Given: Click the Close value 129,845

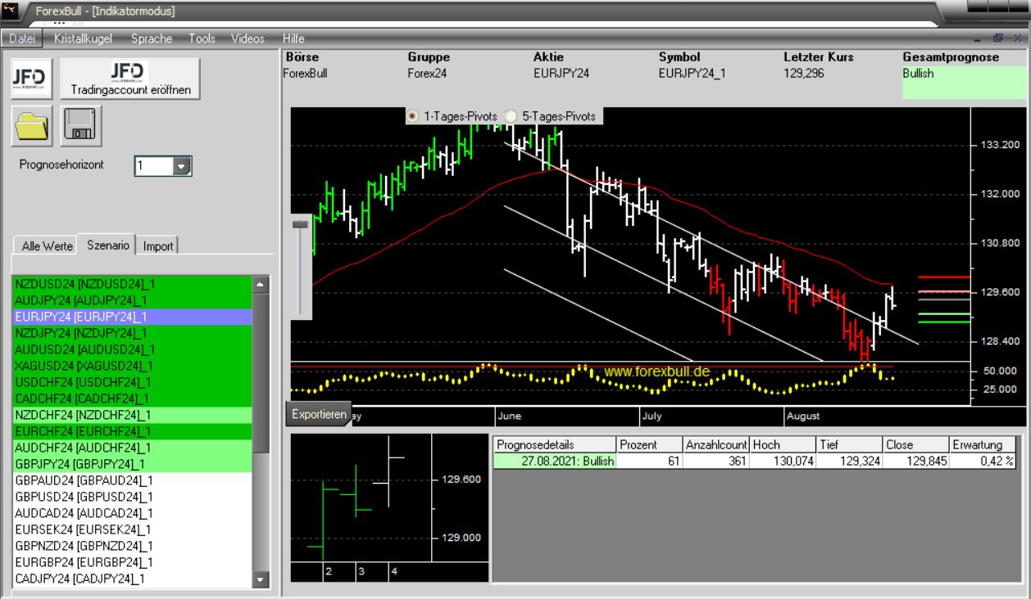Looking at the screenshot, I should point(916,461).
